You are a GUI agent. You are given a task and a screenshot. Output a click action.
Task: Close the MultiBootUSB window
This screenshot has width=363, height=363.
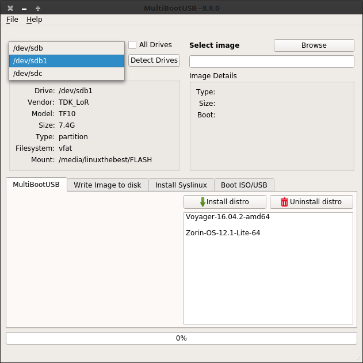(10, 8)
